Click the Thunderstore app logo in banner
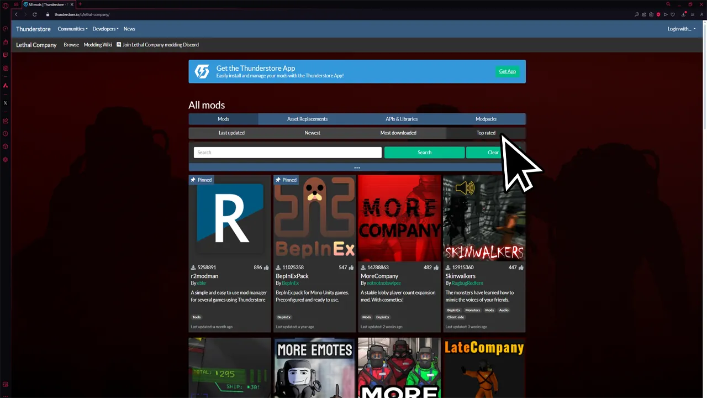 tap(202, 71)
